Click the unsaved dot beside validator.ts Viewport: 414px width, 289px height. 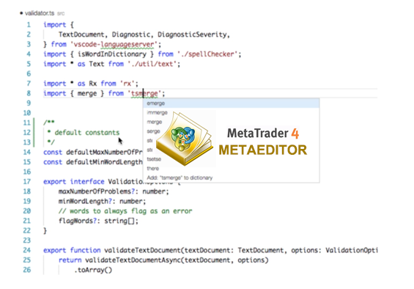click(21, 13)
